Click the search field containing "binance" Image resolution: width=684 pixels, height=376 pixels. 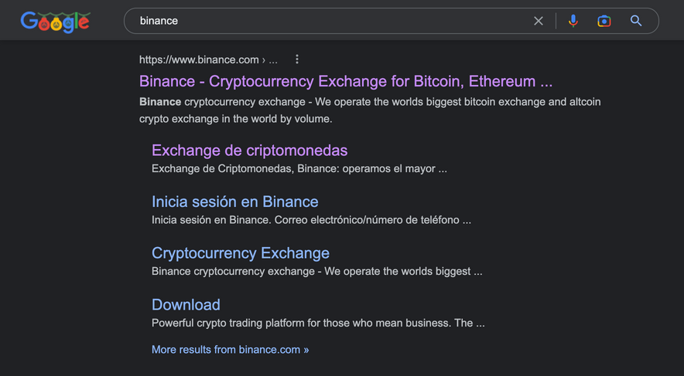[x=325, y=21]
